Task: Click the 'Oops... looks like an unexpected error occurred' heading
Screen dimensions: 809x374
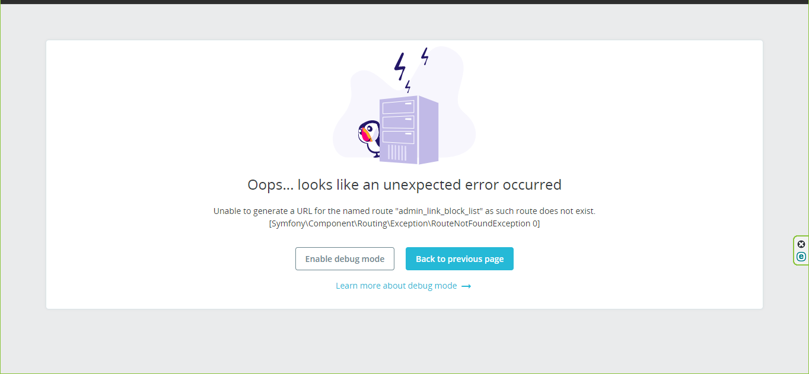Action: tap(404, 184)
